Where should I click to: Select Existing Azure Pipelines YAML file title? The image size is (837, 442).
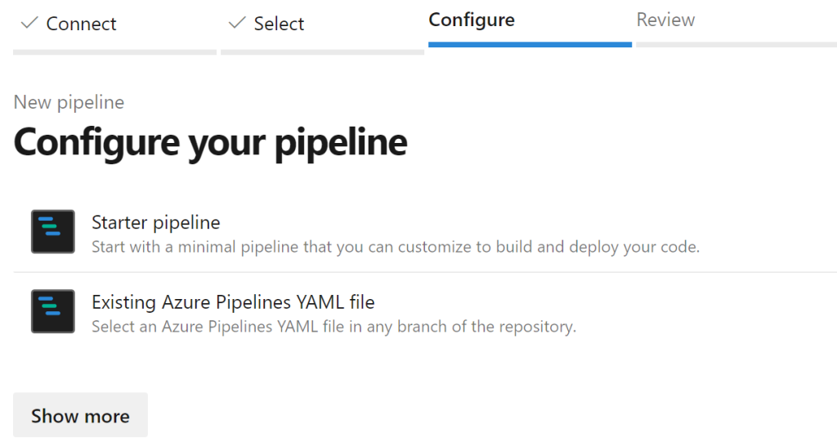pos(233,302)
